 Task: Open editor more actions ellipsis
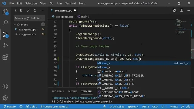188,10
